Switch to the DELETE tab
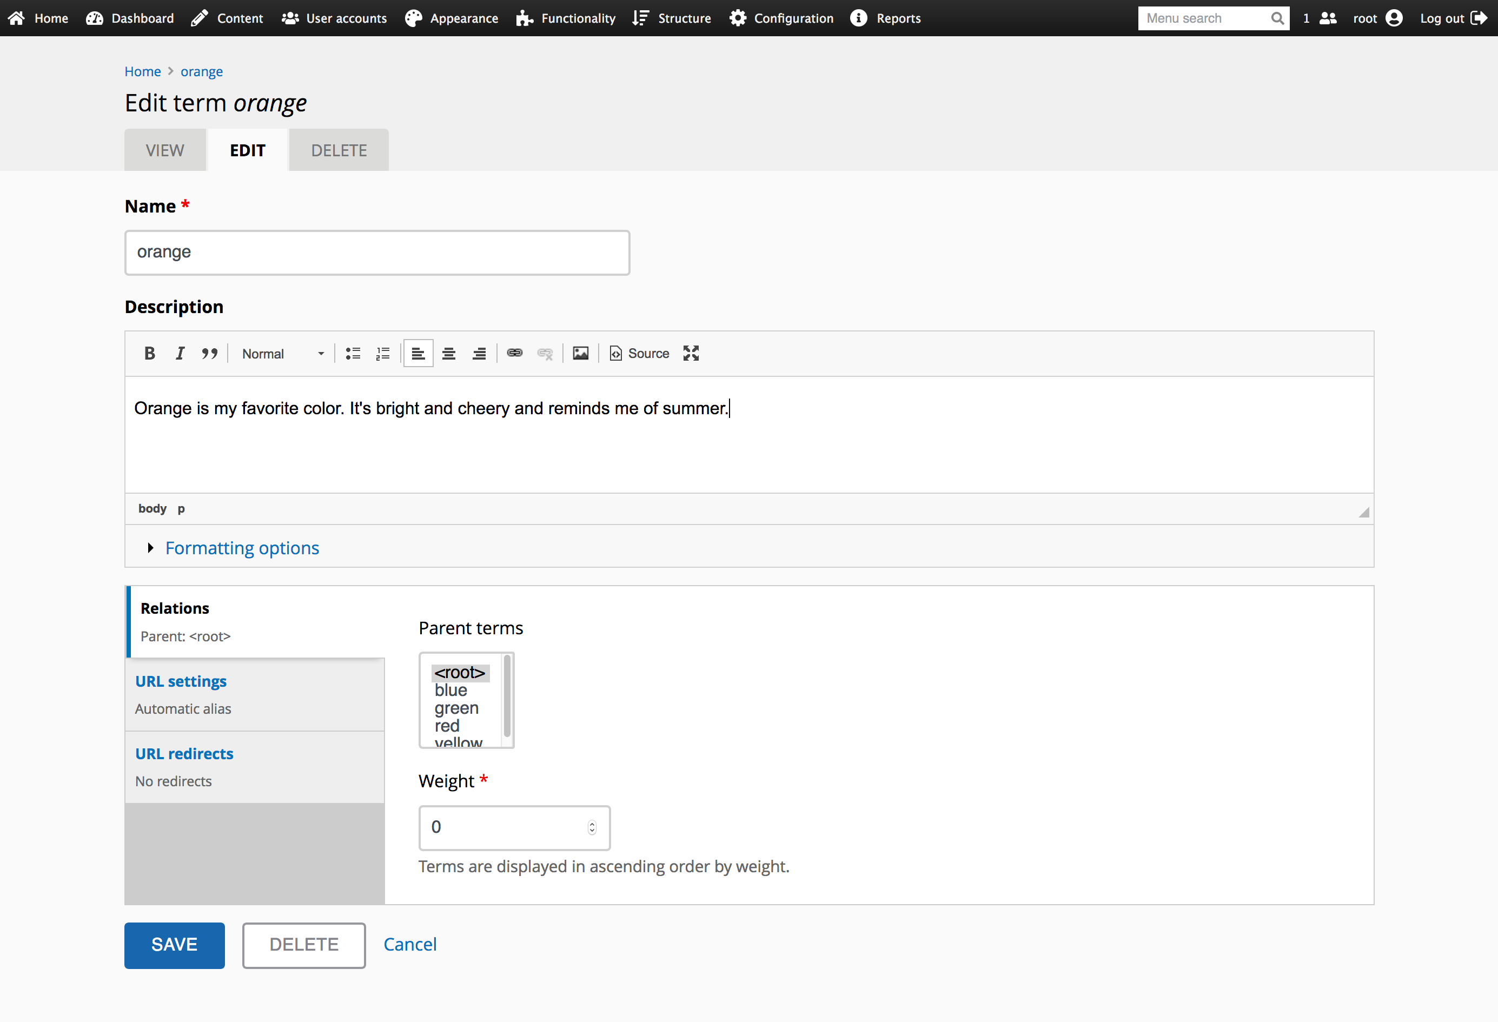This screenshot has height=1022, width=1498. click(x=338, y=149)
